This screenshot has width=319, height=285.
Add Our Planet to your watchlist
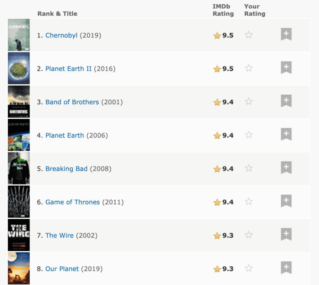(x=286, y=268)
